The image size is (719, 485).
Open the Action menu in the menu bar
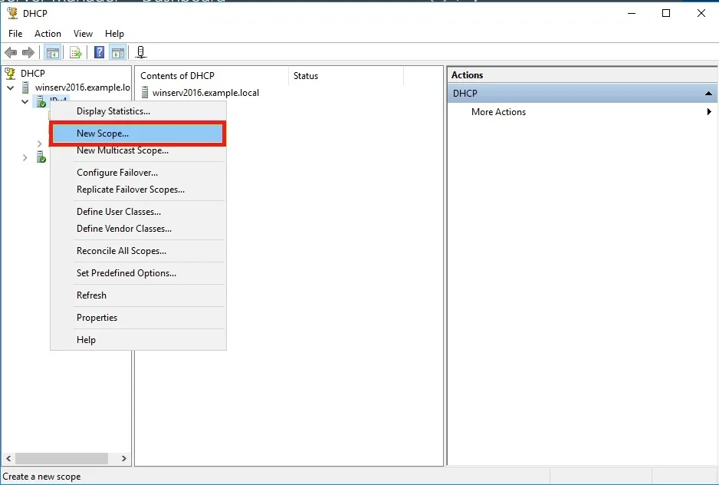click(48, 34)
